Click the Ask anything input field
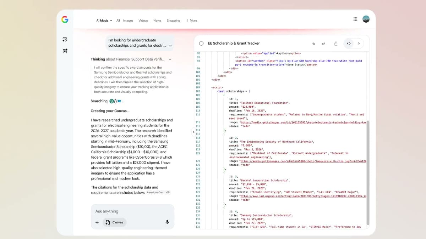 pyautogui.click(x=132, y=211)
